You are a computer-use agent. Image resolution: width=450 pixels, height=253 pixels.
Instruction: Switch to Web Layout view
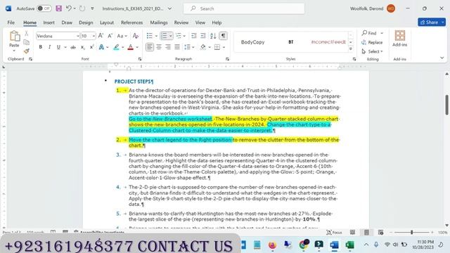[x=381, y=233]
